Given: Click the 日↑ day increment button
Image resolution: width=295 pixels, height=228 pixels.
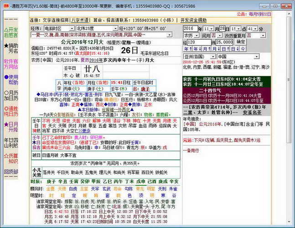Looking at the screenshot, I should (x=225, y=49).
